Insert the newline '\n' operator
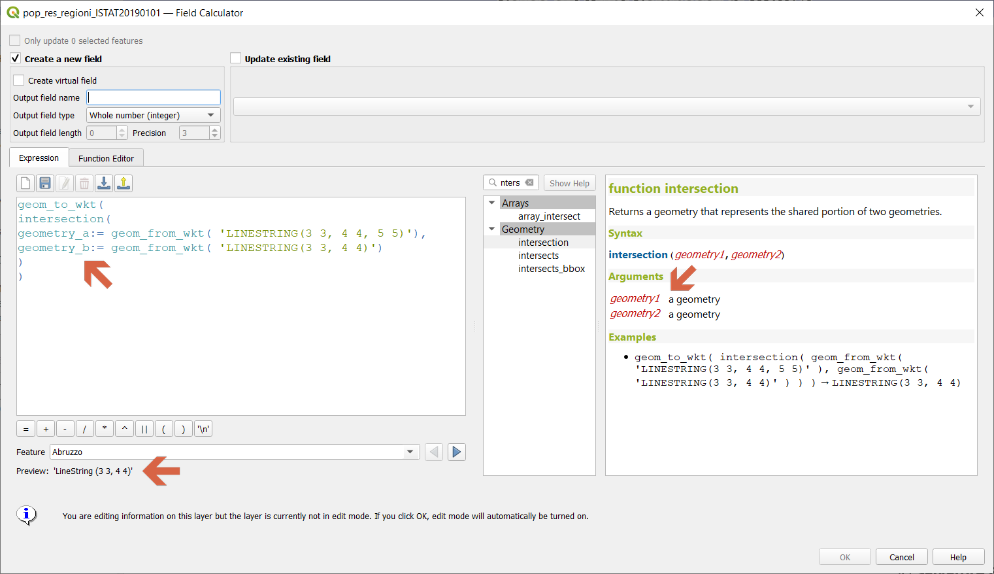Viewport: 994px width, 574px height. 203,428
